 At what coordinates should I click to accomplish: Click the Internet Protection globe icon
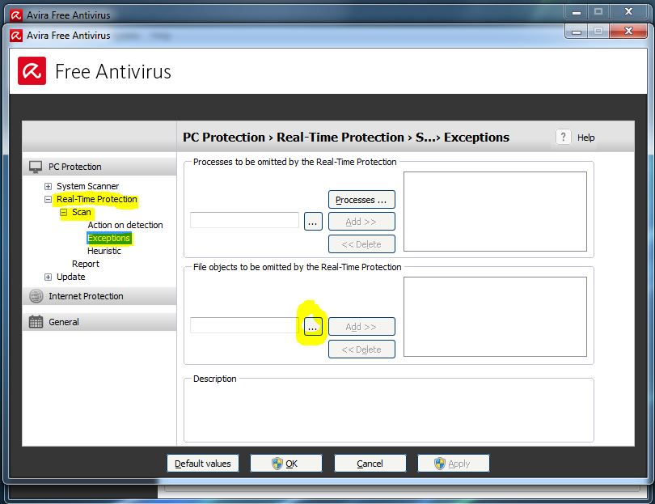click(36, 295)
